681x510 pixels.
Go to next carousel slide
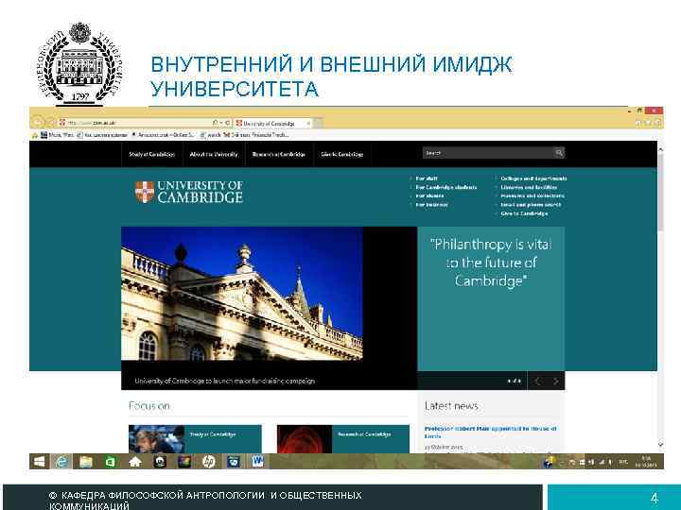click(556, 382)
